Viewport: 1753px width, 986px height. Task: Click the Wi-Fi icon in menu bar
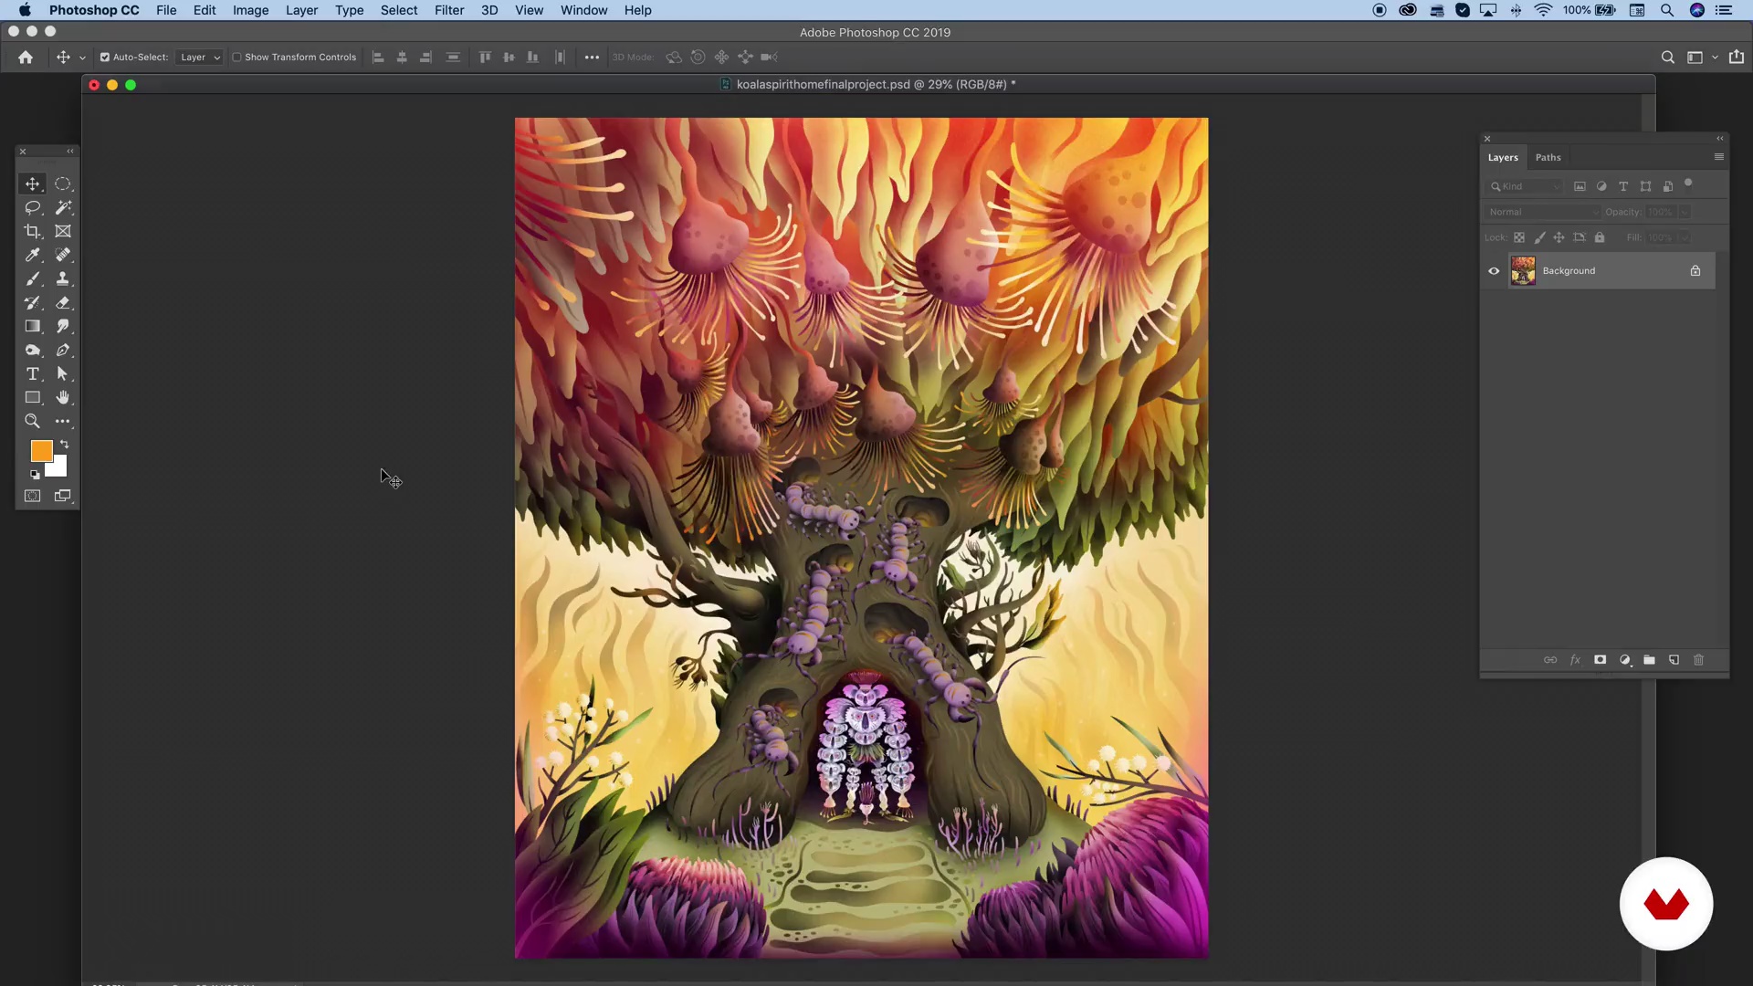(1543, 10)
